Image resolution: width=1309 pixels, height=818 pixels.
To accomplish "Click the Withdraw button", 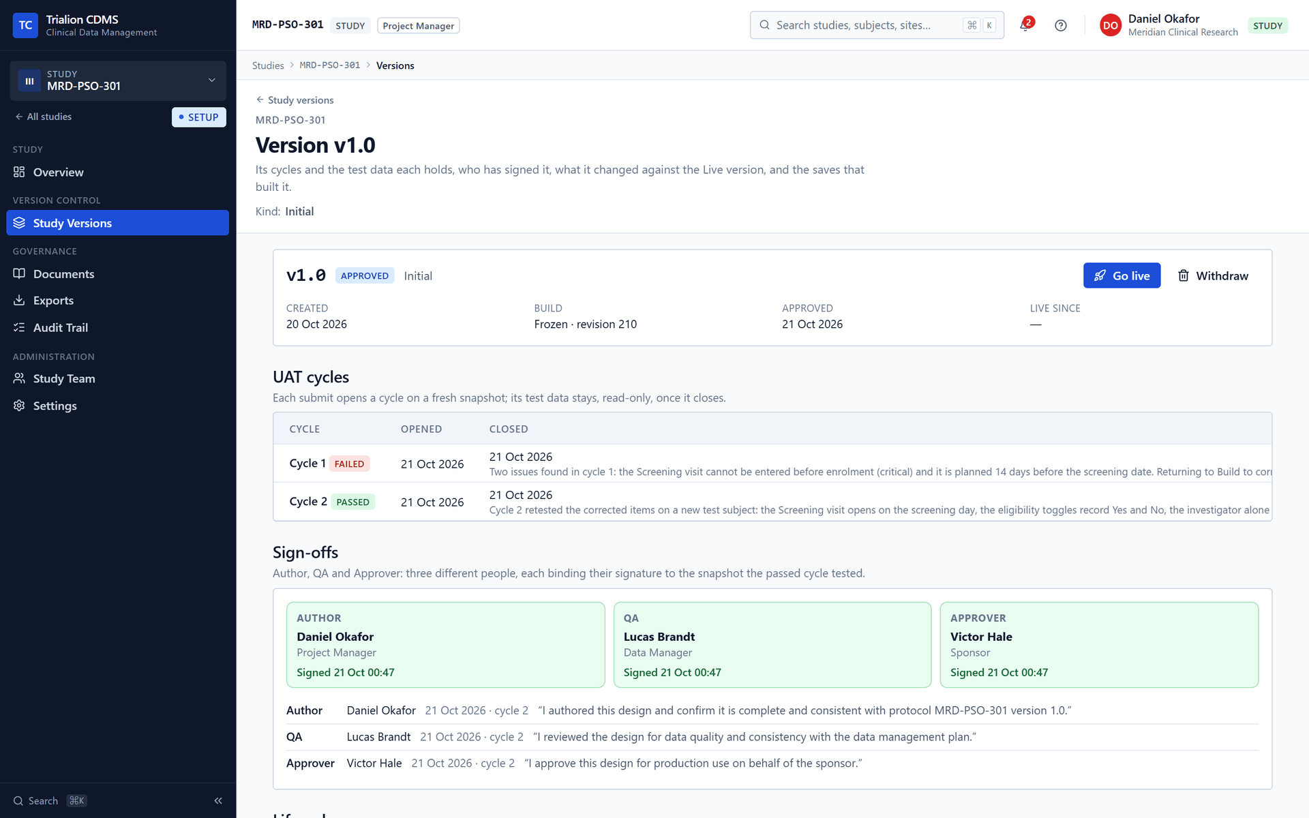I will [1213, 275].
